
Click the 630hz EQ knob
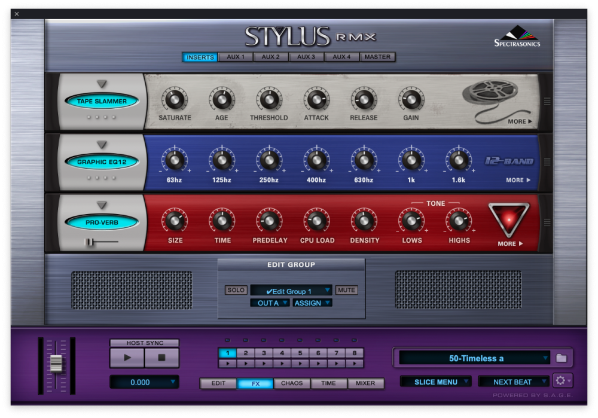pyautogui.click(x=364, y=161)
